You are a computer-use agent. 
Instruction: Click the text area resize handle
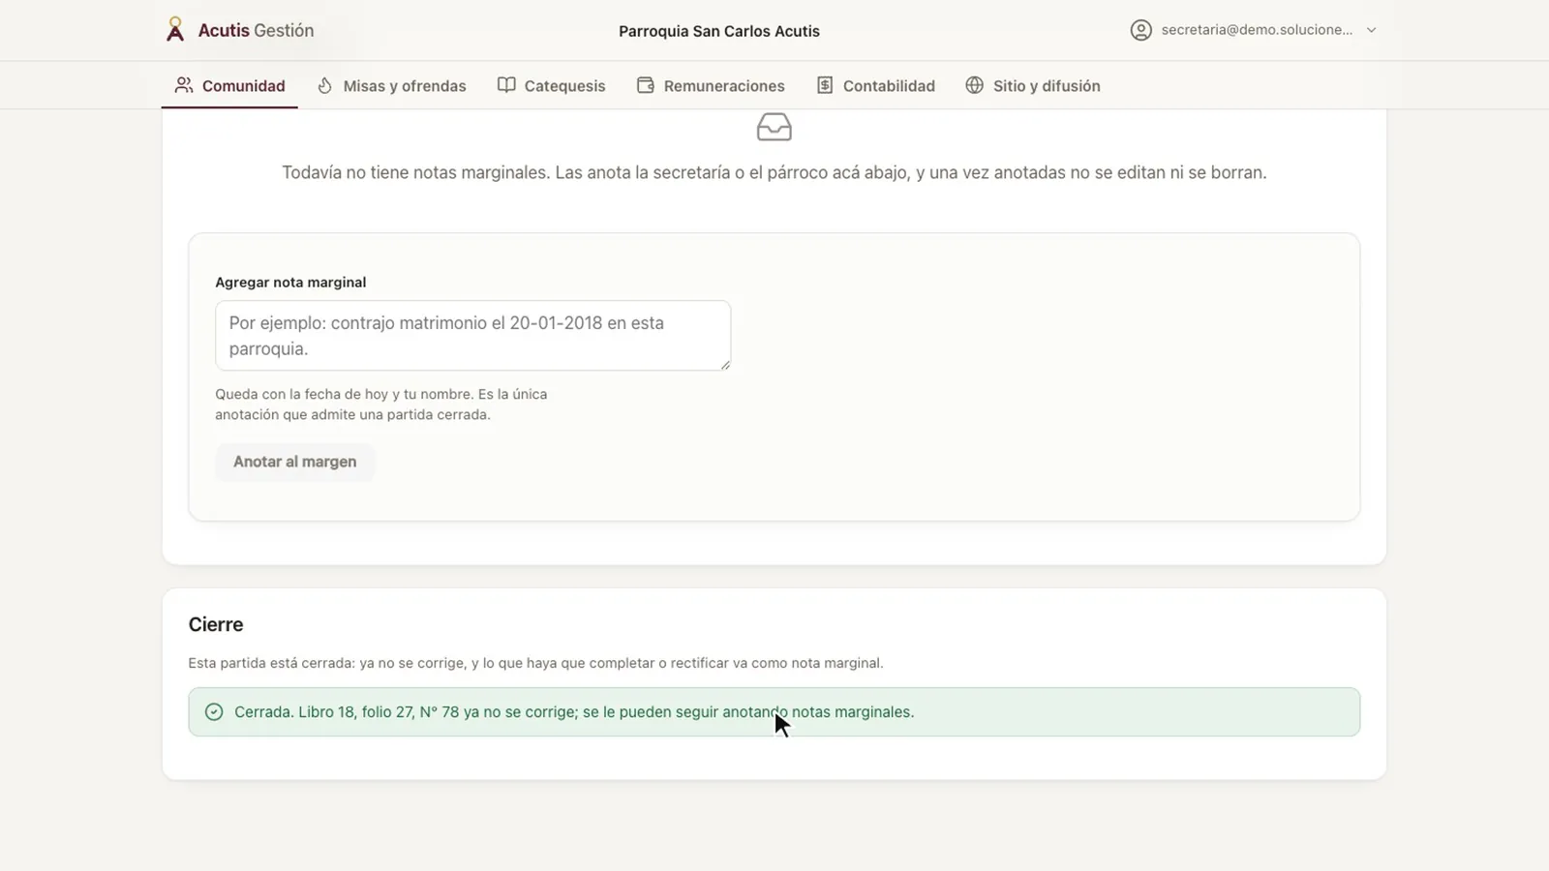pos(724,364)
